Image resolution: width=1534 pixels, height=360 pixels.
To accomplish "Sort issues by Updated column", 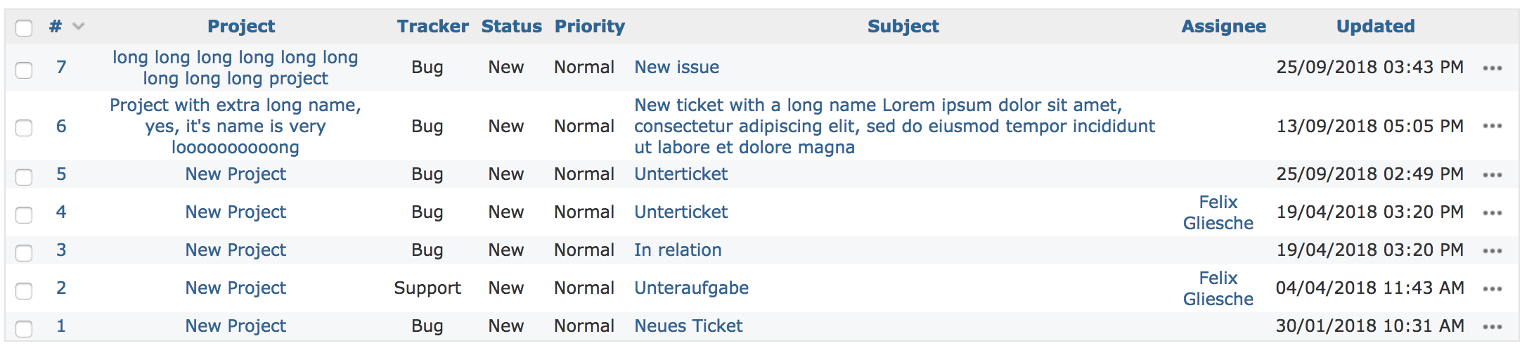I will [1375, 27].
